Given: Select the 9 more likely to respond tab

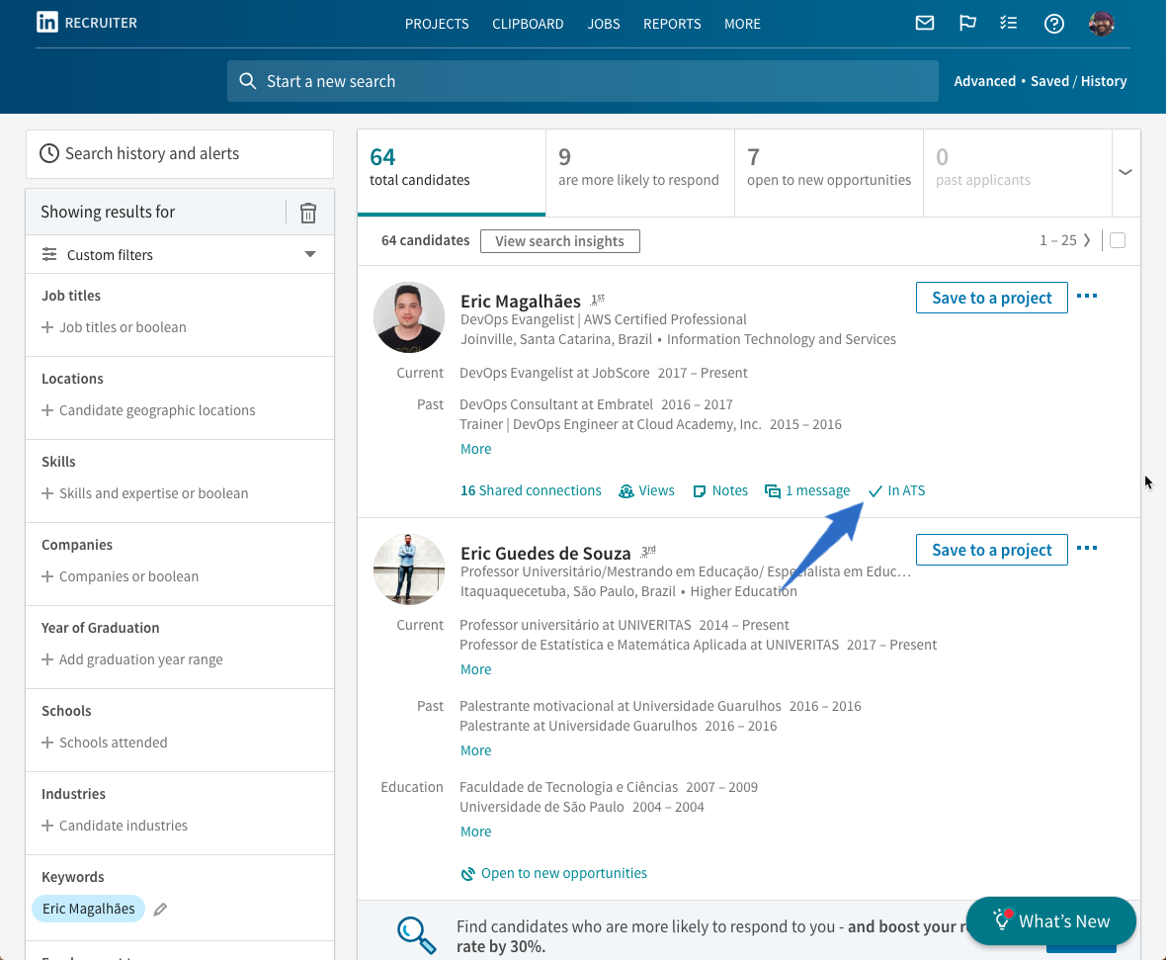Looking at the screenshot, I should point(640,173).
